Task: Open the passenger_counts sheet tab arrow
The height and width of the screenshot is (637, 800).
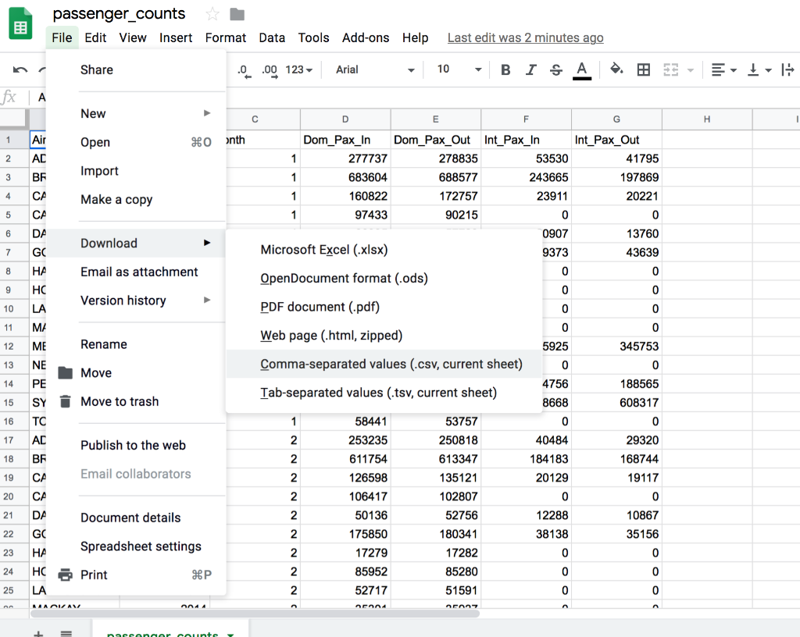Action: 230,635
